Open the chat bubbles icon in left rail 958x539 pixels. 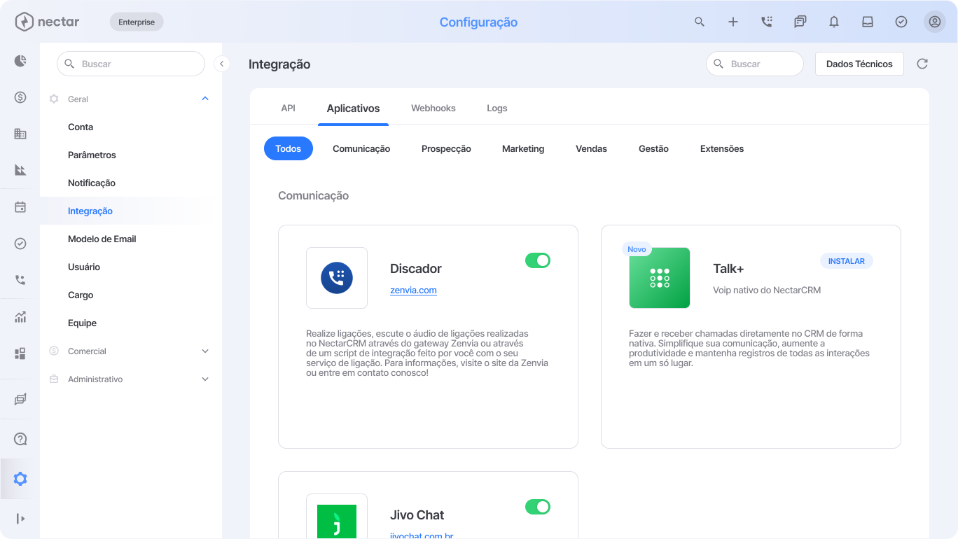(x=20, y=399)
